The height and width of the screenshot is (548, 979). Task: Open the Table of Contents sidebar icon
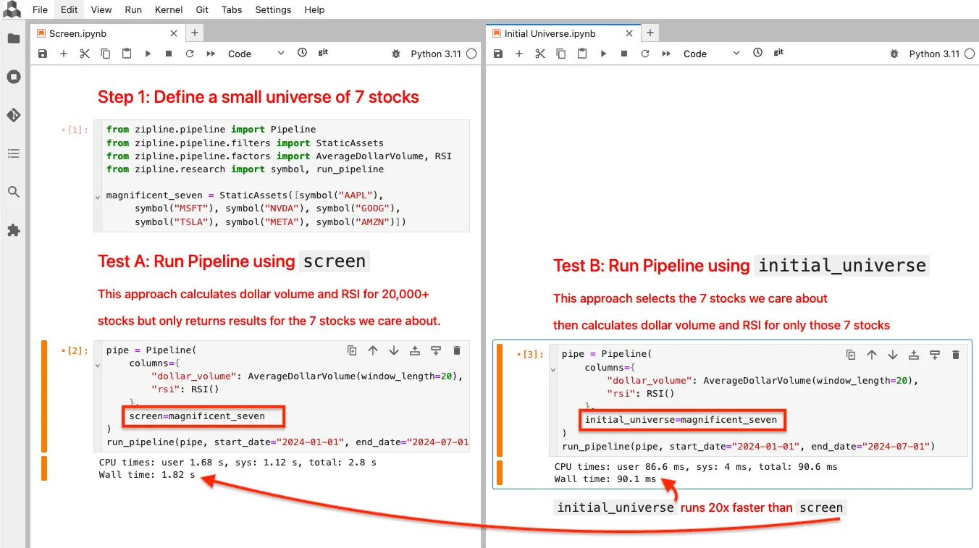pyautogui.click(x=14, y=153)
